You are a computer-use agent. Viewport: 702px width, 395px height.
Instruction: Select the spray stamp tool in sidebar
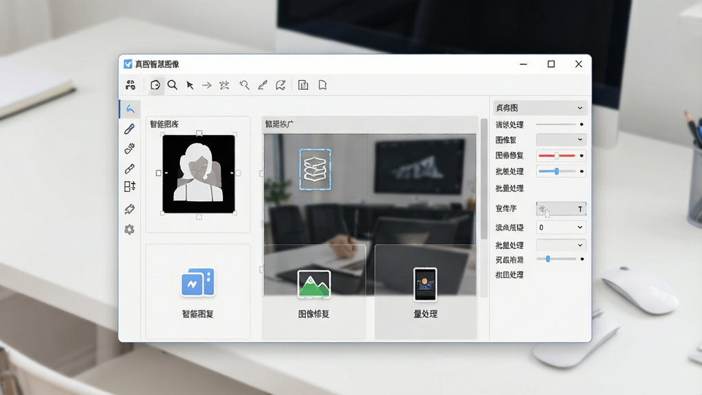[130, 148]
